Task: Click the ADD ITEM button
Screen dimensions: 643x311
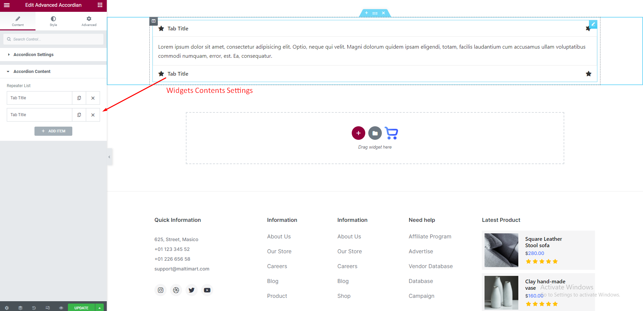Action: (x=53, y=131)
